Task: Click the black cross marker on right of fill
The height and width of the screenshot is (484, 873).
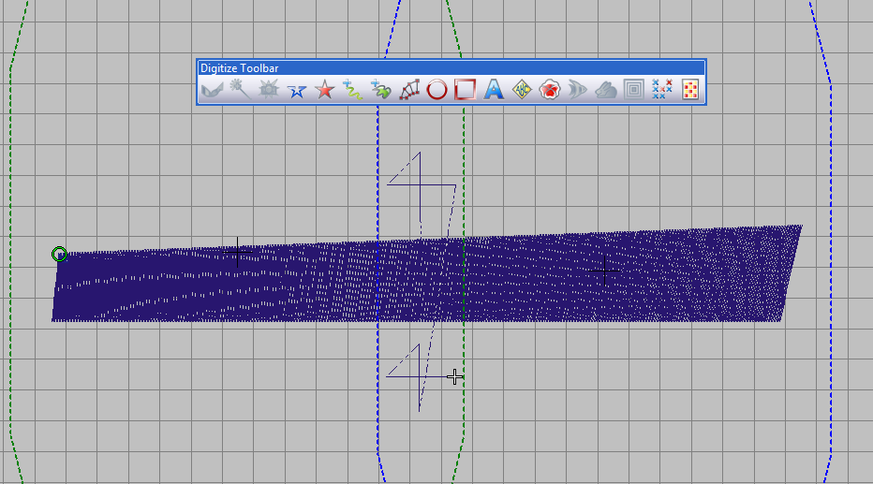Action: tap(605, 271)
